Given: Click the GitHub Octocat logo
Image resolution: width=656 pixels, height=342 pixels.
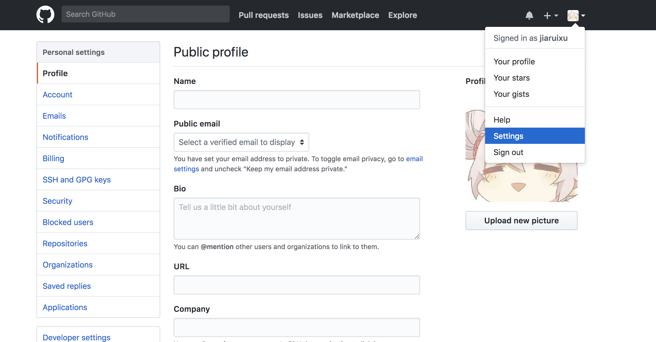Looking at the screenshot, I should pos(45,15).
